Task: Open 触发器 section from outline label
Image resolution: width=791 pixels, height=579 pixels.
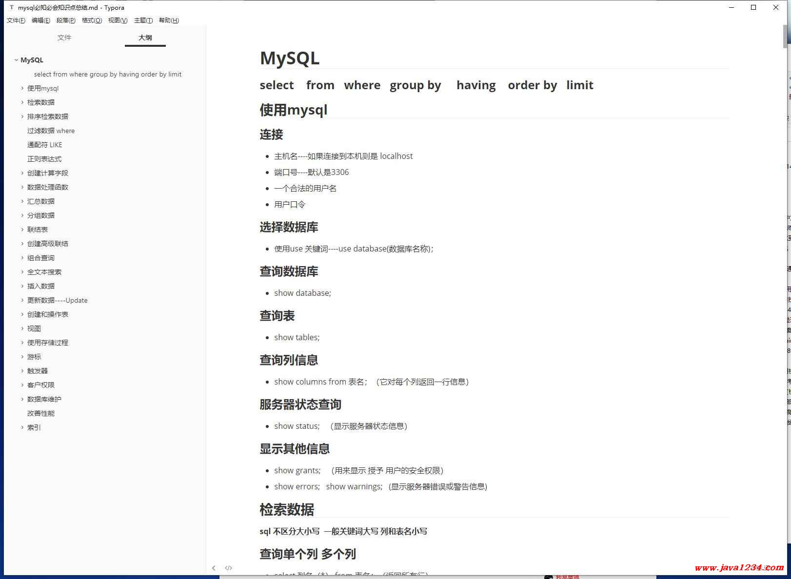Action: 38,371
